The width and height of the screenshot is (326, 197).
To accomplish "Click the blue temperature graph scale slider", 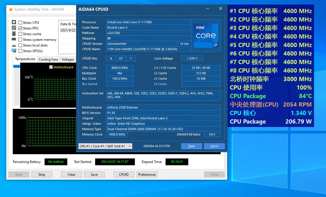I will click(x=17, y=66).
